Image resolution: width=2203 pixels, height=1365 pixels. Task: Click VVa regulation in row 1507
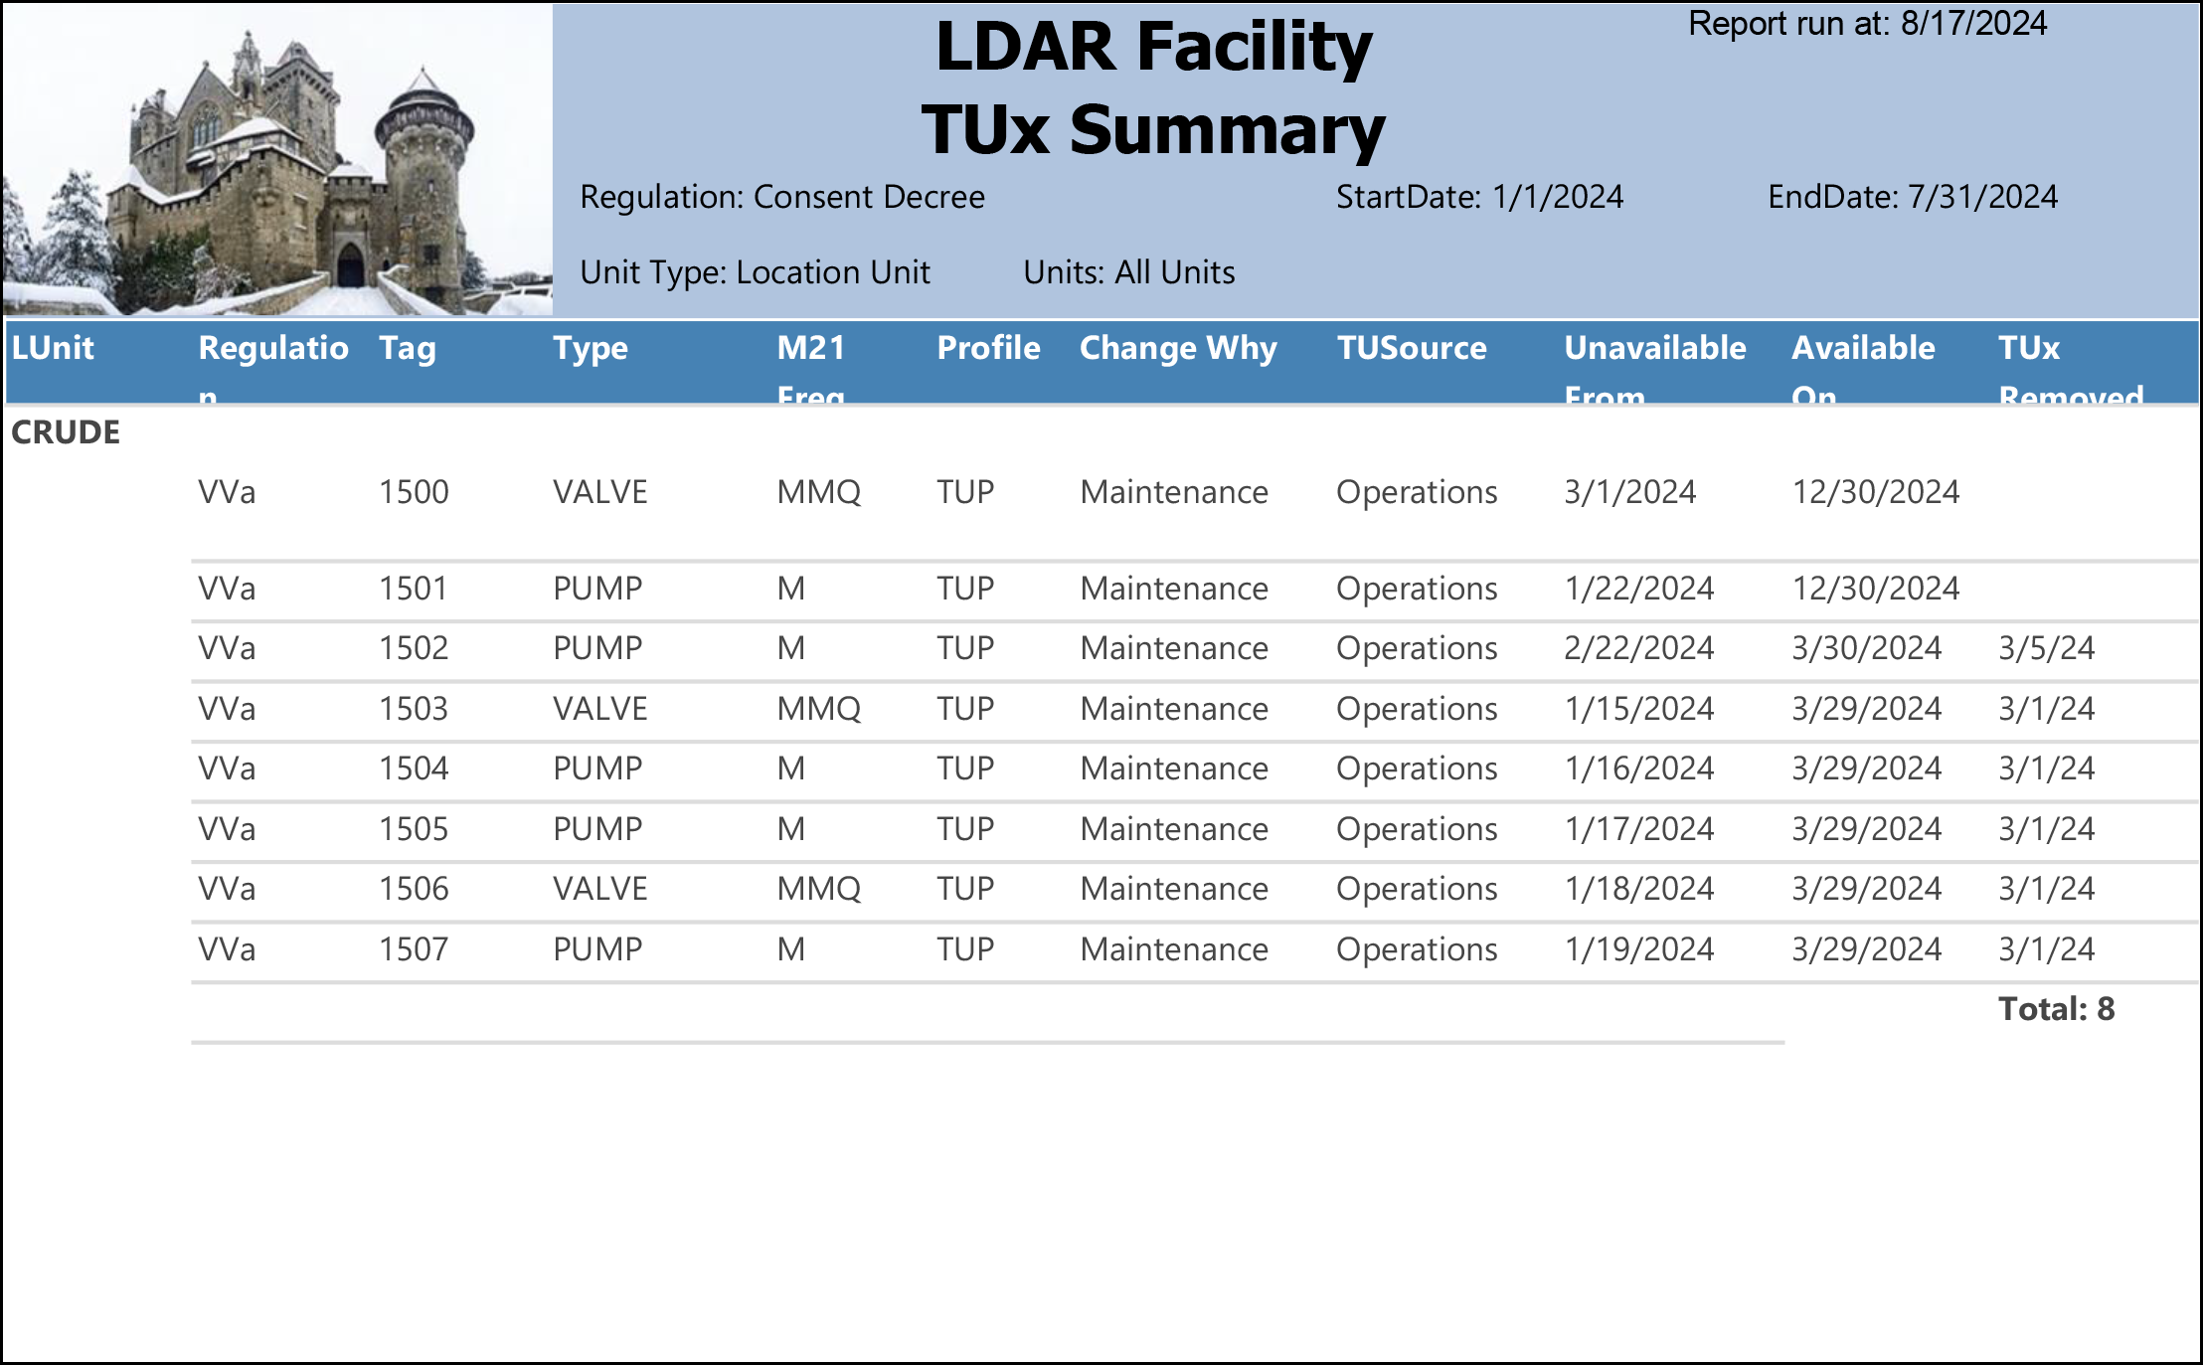227,949
